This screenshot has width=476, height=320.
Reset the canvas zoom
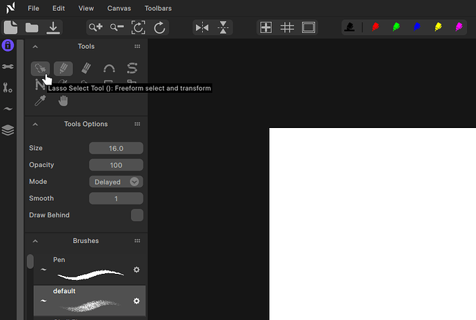(138, 28)
